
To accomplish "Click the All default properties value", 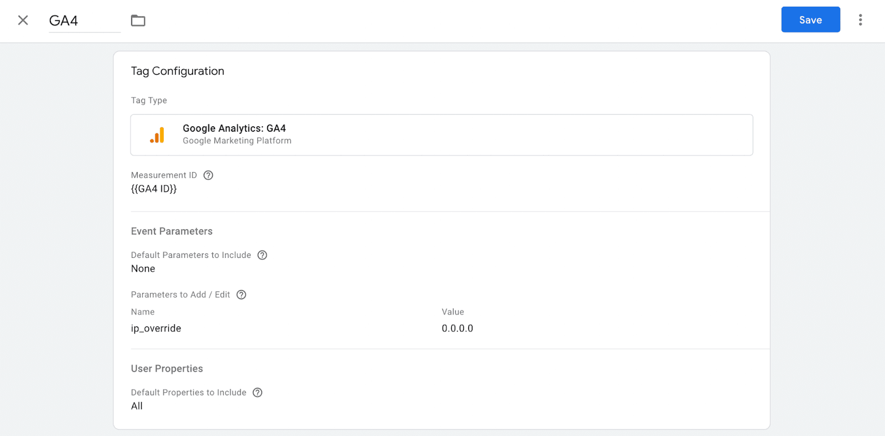I will (137, 406).
